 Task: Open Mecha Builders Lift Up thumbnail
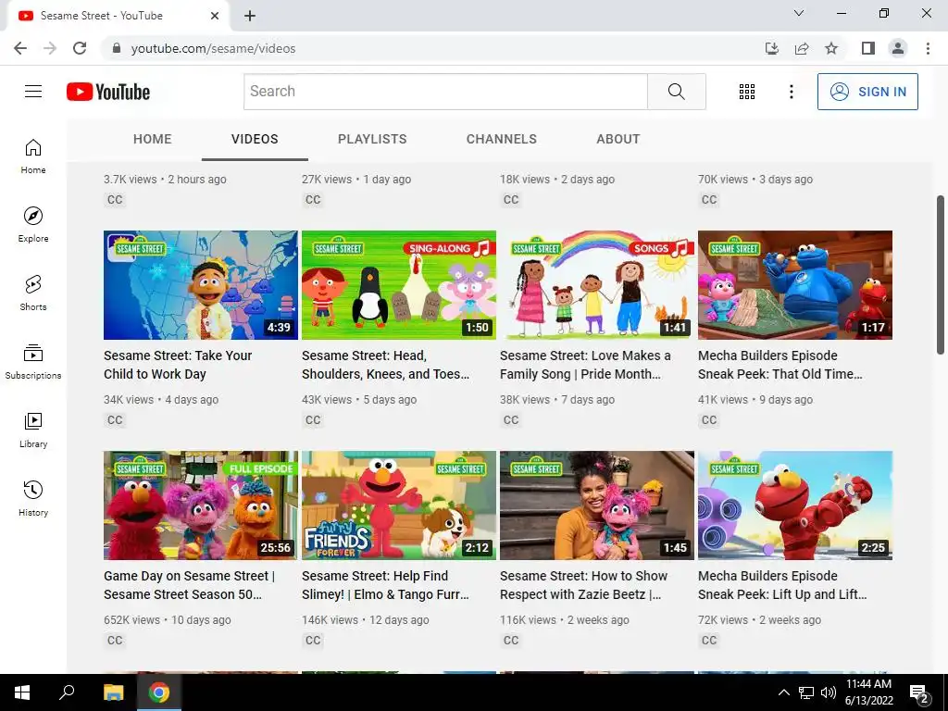(x=795, y=505)
